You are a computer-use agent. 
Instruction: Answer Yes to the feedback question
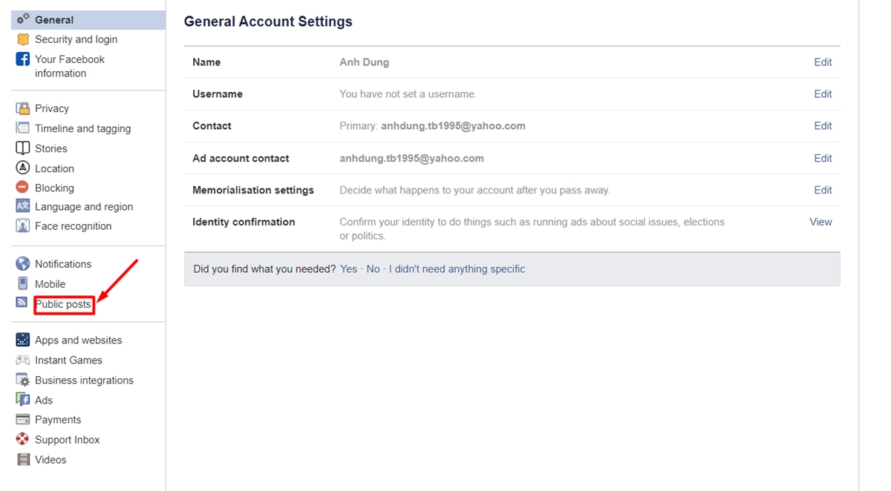click(x=348, y=269)
